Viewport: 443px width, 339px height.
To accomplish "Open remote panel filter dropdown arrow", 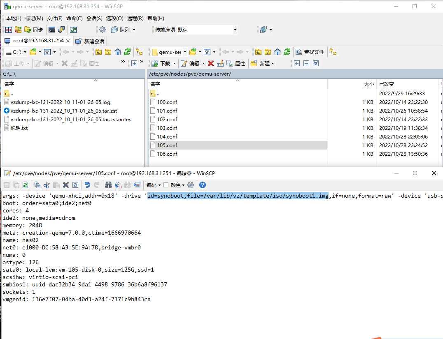I will (214, 52).
